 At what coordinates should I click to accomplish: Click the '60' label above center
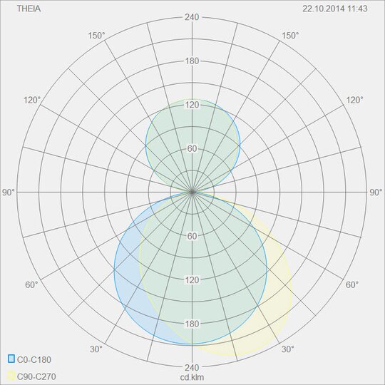pyautogui.click(x=192, y=148)
